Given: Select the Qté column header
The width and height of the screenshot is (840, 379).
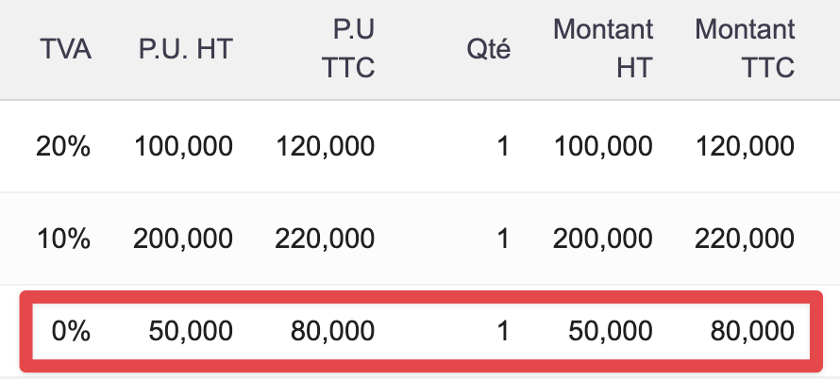Looking at the screenshot, I should click(489, 49).
